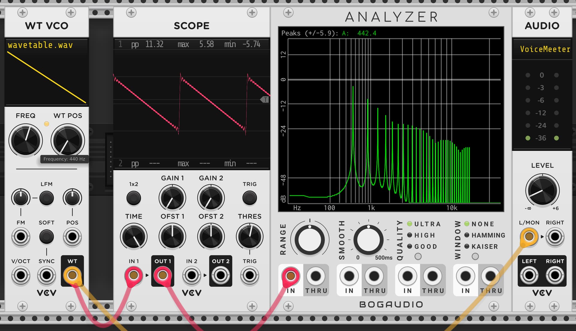576x331 pixels.
Task: Toggle the Scope TRIG button
Action: point(250,198)
